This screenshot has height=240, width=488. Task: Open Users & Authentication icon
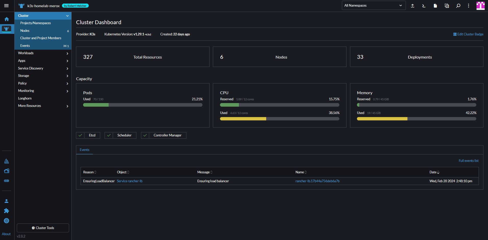point(7,201)
